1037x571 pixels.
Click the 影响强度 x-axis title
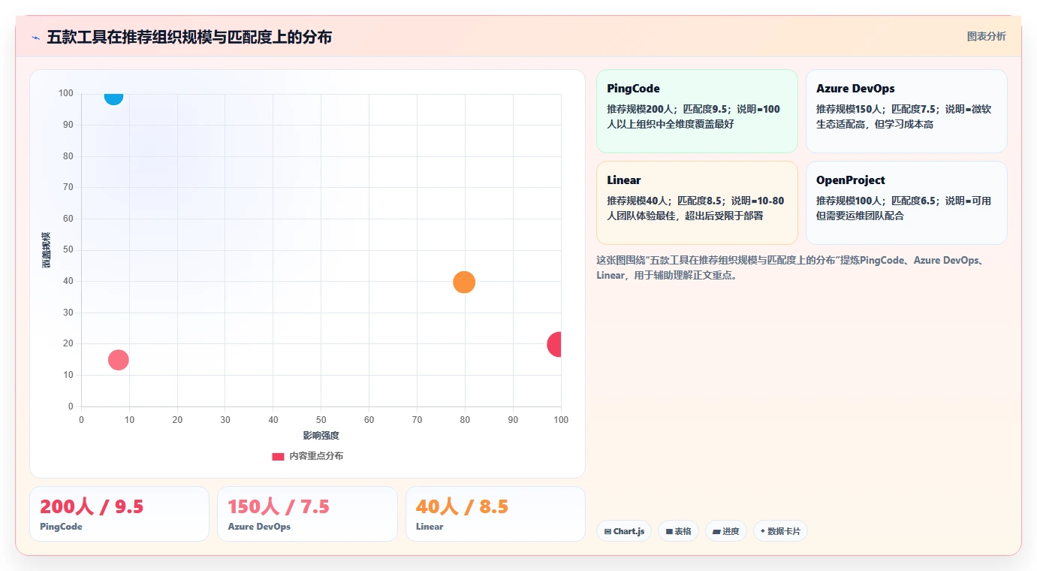[321, 436]
